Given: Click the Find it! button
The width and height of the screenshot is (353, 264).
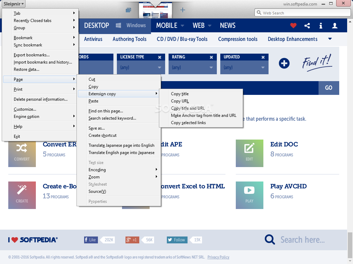Looking at the screenshot, I should pos(317,63).
